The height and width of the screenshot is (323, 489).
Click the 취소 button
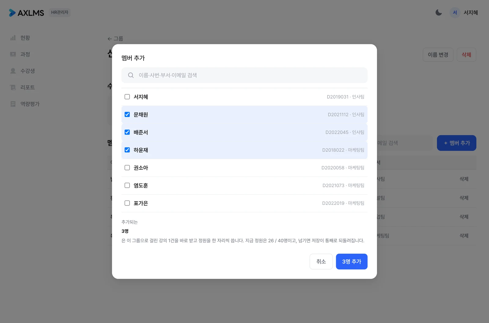click(321, 262)
